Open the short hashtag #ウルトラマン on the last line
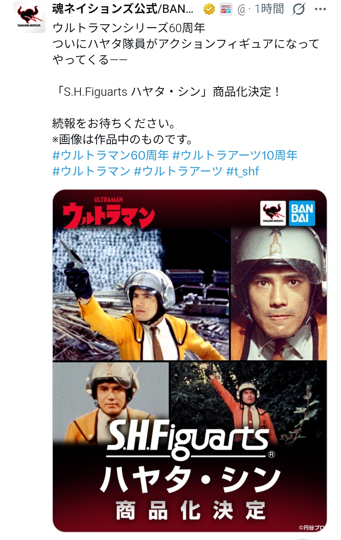 click(x=91, y=171)
